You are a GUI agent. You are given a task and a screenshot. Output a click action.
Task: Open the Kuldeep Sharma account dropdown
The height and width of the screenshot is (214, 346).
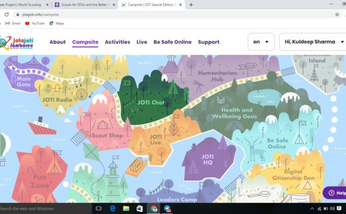[x=312, y=42]
